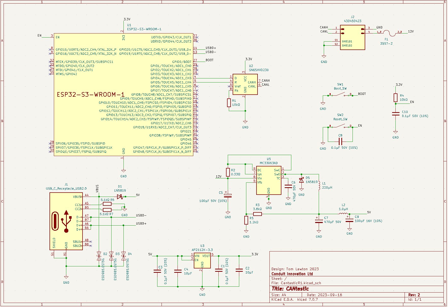Select the AP2112K-3.3 U3 regulator symbol
This screenshot has width=448, height=307.
[x=202, y=260]
